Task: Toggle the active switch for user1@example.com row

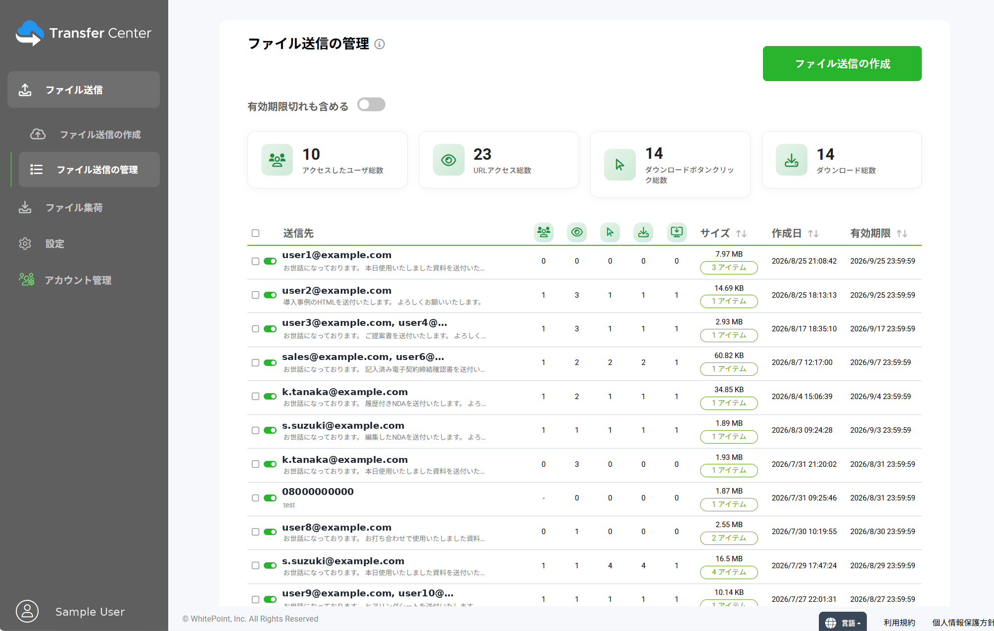Action: [270, 261]
